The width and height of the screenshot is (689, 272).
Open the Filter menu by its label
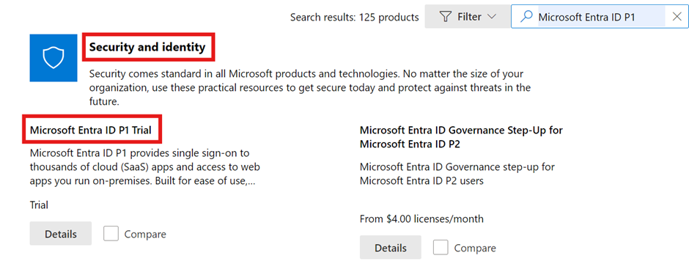point(470,17)
